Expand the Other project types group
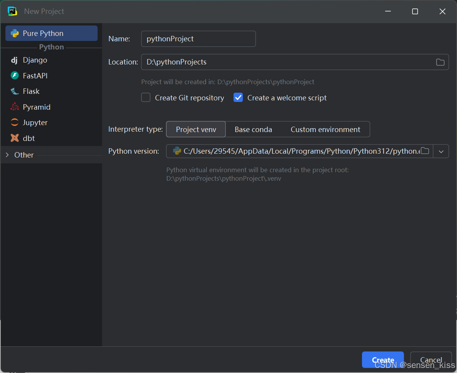This screenshot has height=373, width=457. point(7,155)
